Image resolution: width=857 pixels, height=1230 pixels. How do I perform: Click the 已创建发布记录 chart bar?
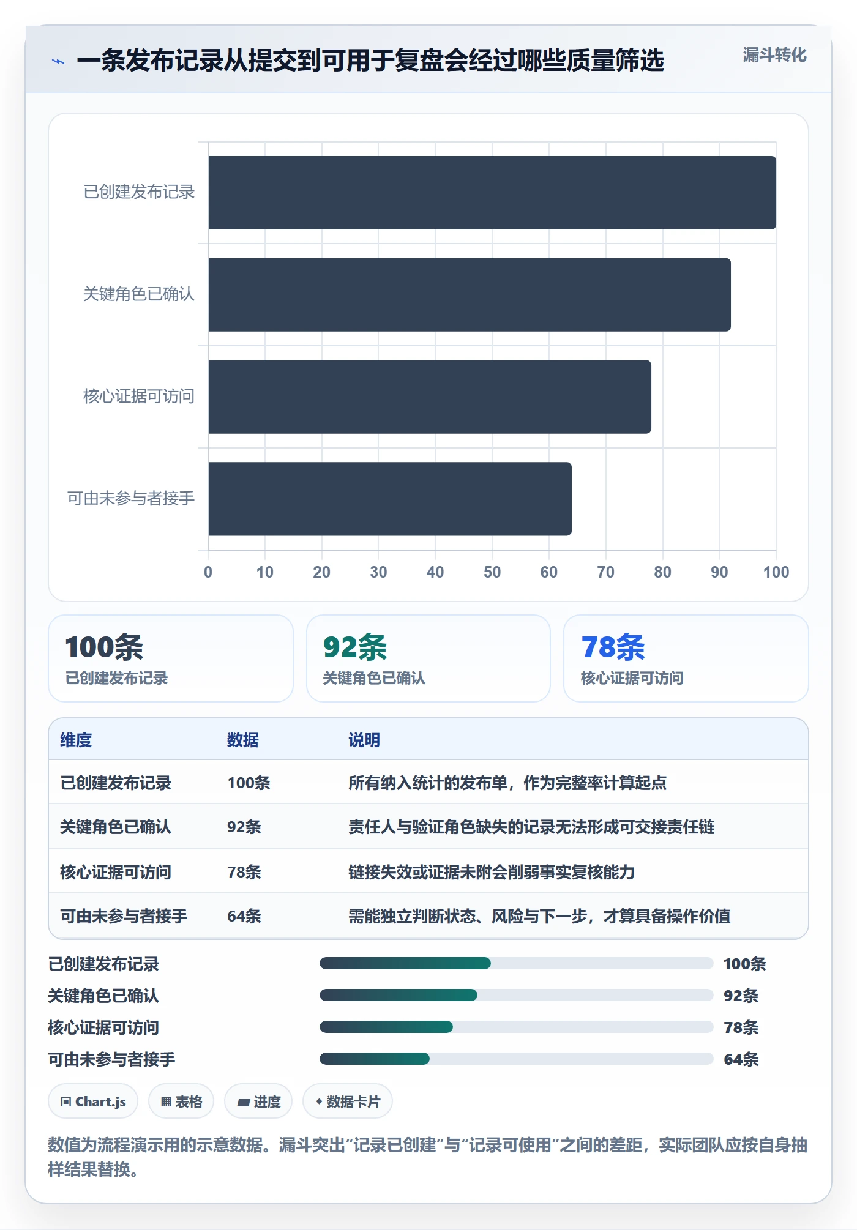point(492,193)
